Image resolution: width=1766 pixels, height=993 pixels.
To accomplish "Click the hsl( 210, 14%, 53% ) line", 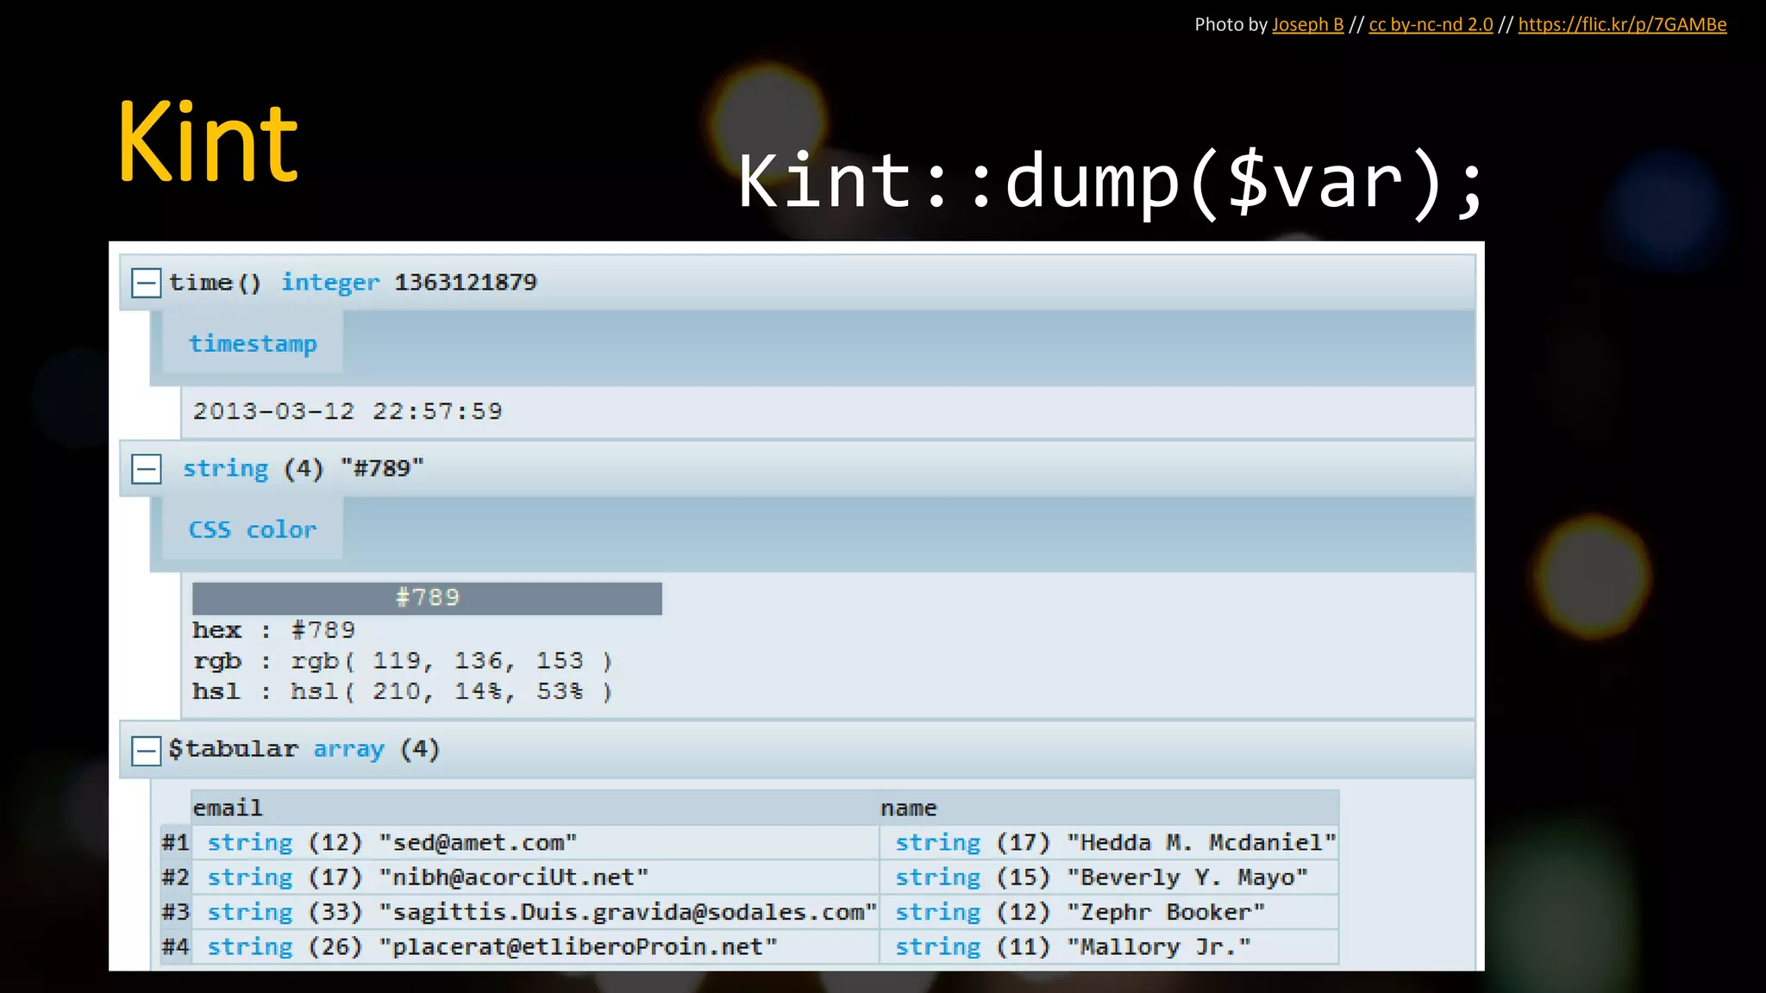I will click(402, 691).
